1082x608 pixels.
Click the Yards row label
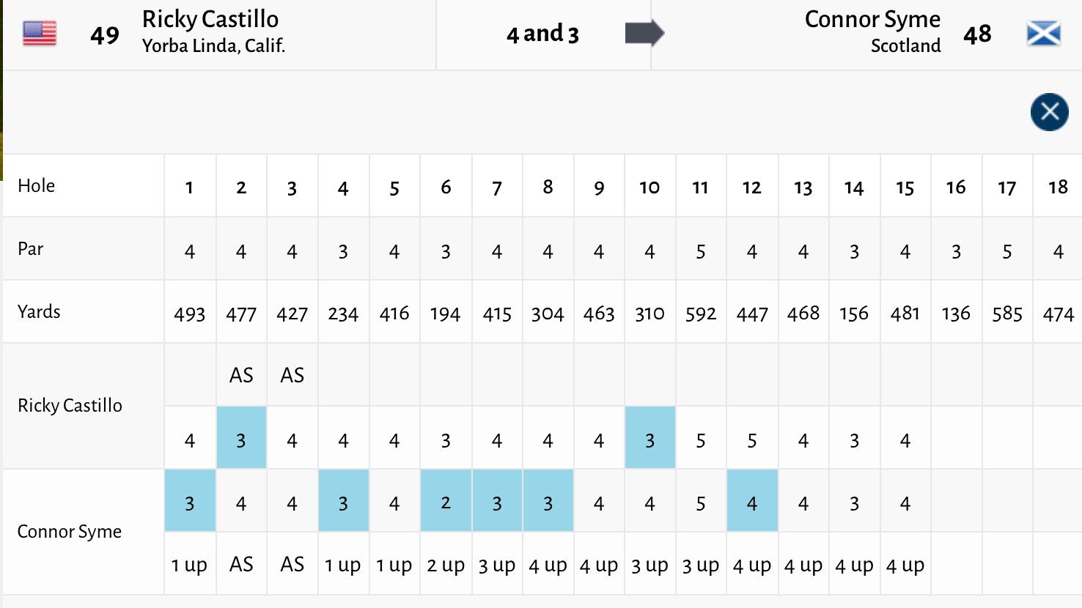point(39,312)
